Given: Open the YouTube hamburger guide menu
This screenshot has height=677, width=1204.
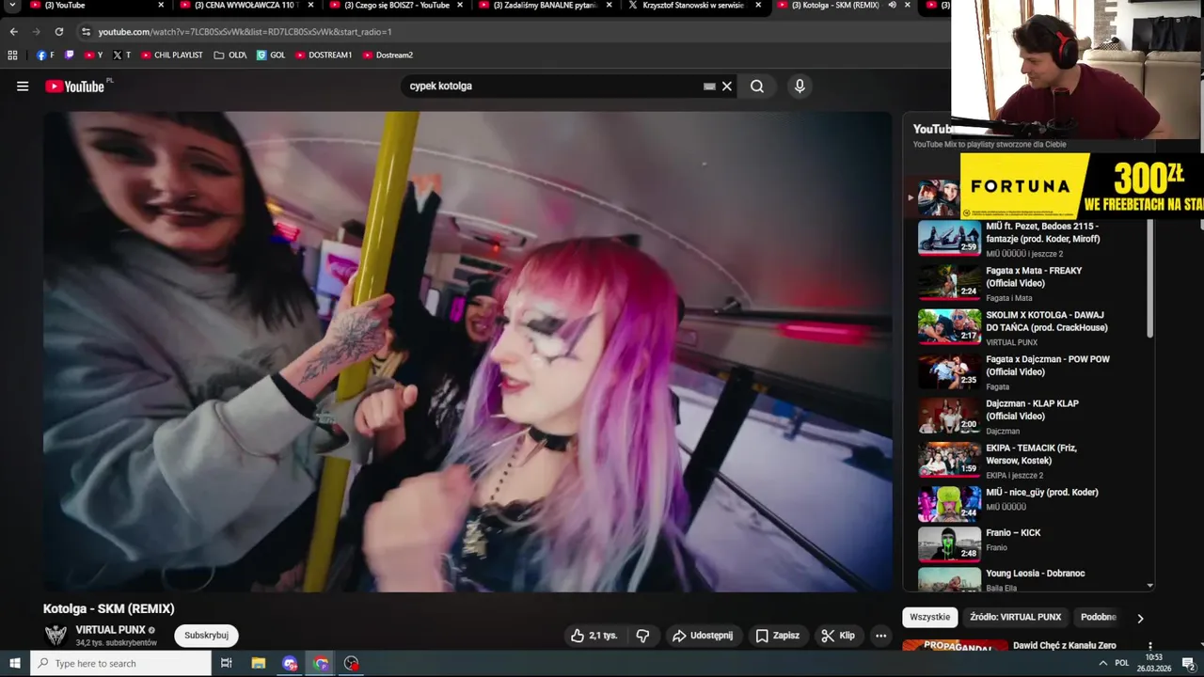Looking at the screenshot, I should [23, 87].
